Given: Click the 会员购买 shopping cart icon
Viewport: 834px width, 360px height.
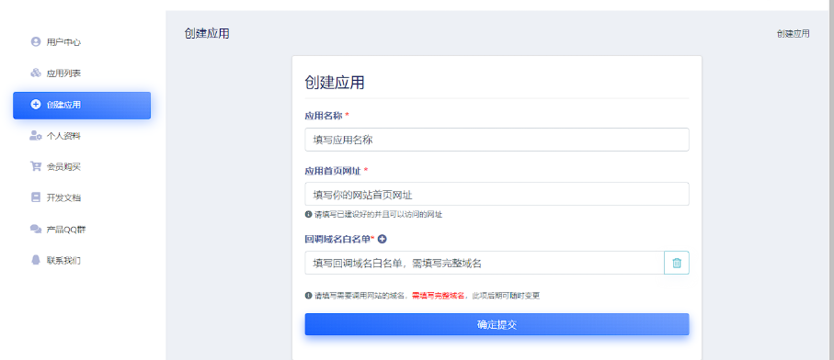Looking at the screenshot, I should click(x=36, y=166).
